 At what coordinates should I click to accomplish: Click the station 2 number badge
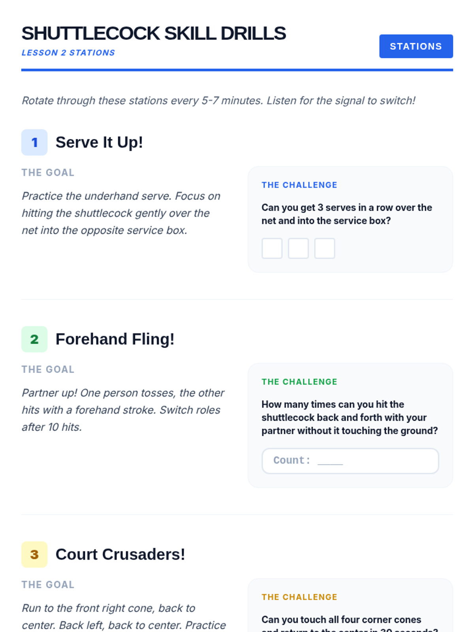pos(34,339)
